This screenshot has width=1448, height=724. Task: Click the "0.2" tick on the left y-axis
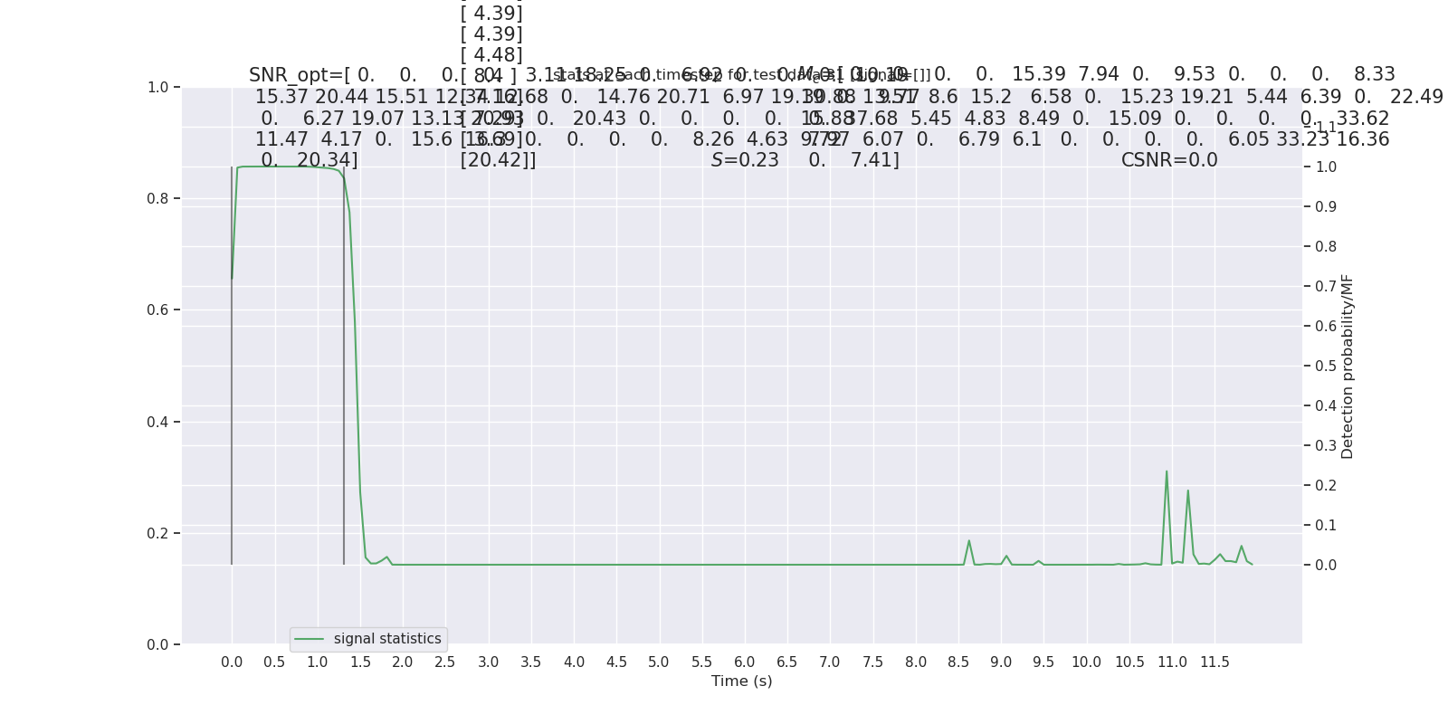tap(157, 533)
